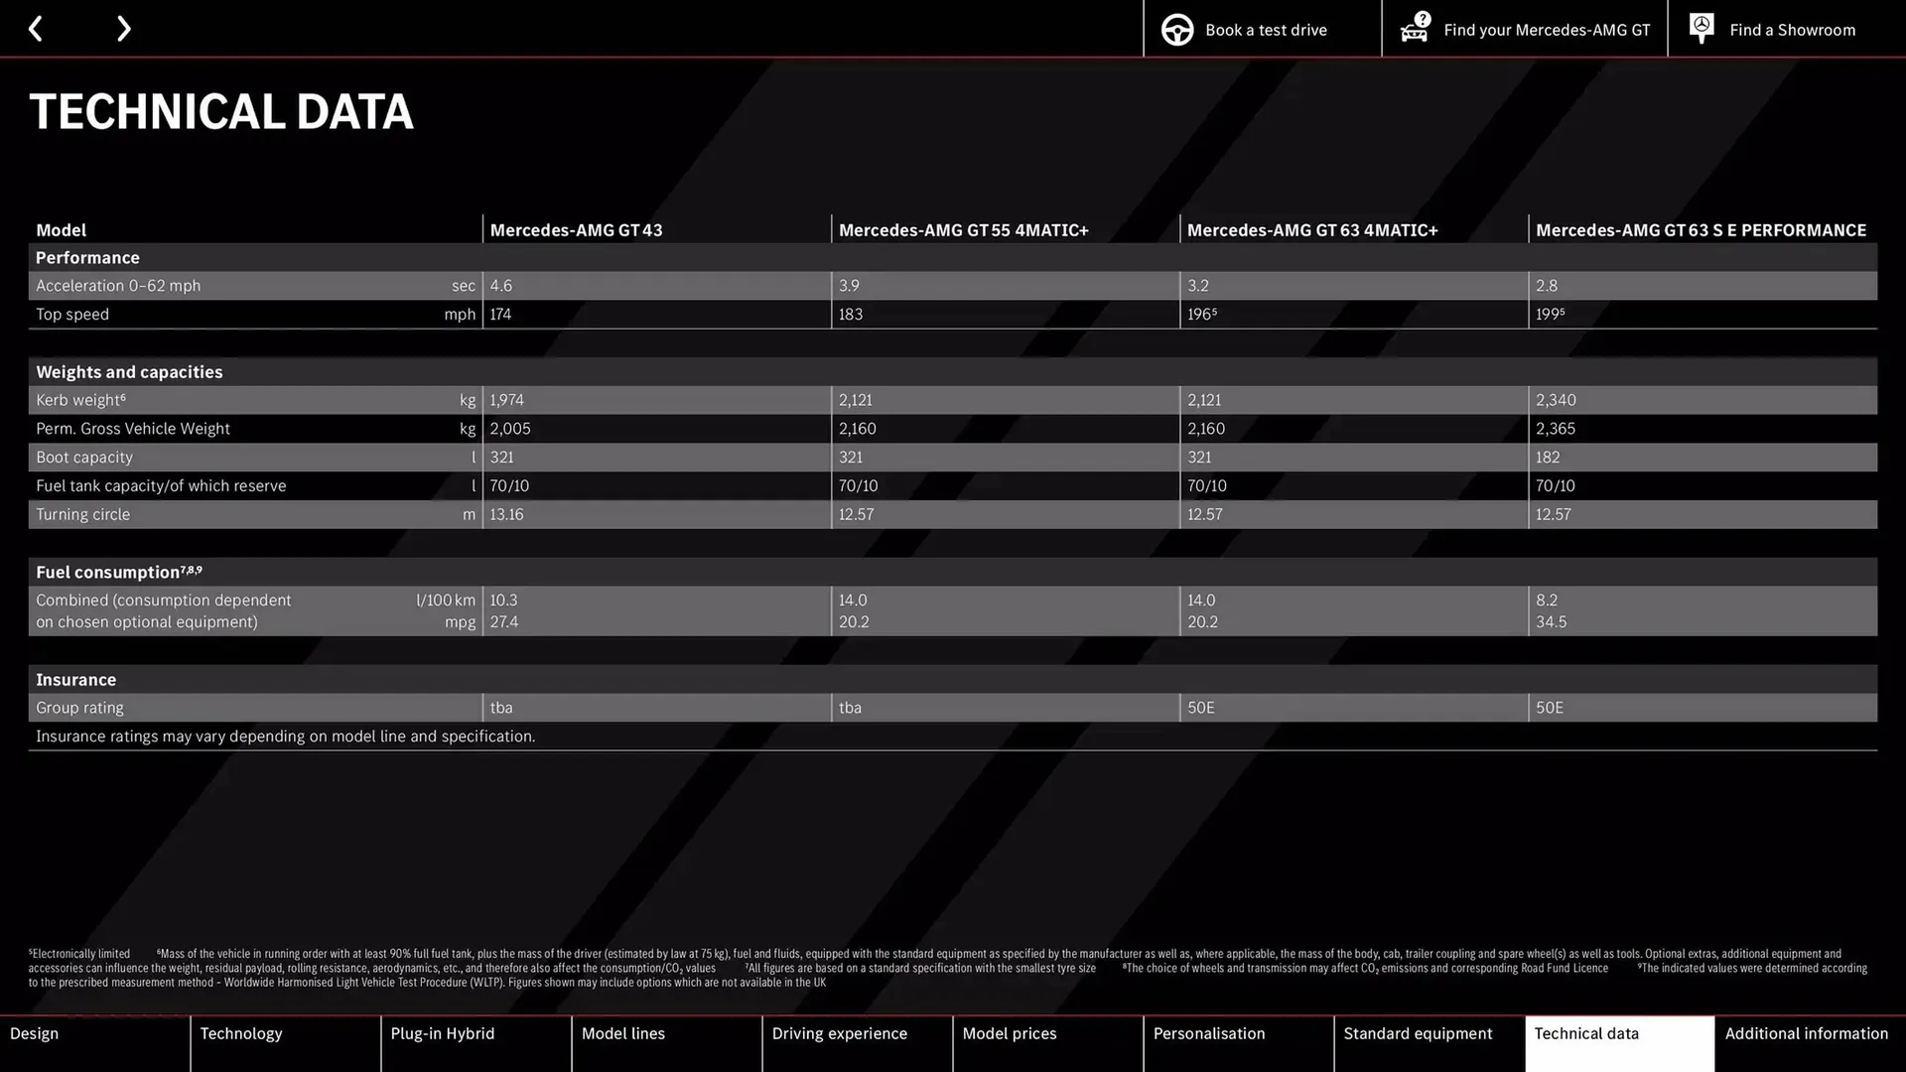Open the Design tab
This screenshot has width=1906, height=1072.
pyautogui.click(x=34, y=1033)
